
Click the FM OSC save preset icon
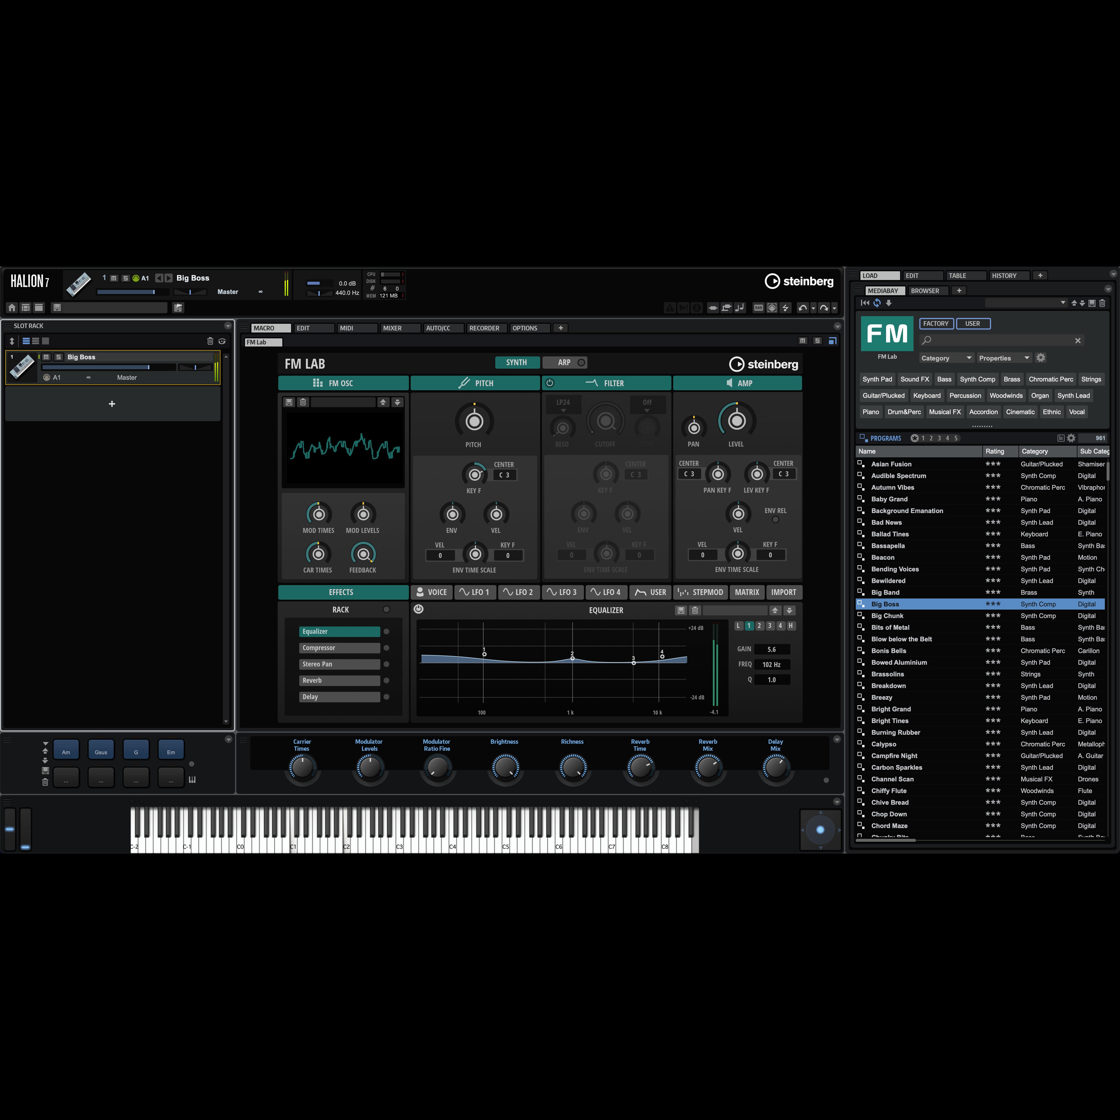pyautogui.click(x=289, y=402)
